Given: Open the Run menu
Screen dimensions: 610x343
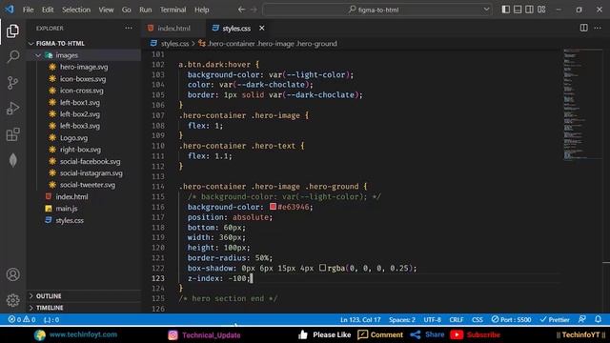Looking at the screenshot, I should click(146, 10).
